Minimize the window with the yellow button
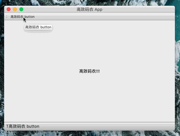 point(15,9)
